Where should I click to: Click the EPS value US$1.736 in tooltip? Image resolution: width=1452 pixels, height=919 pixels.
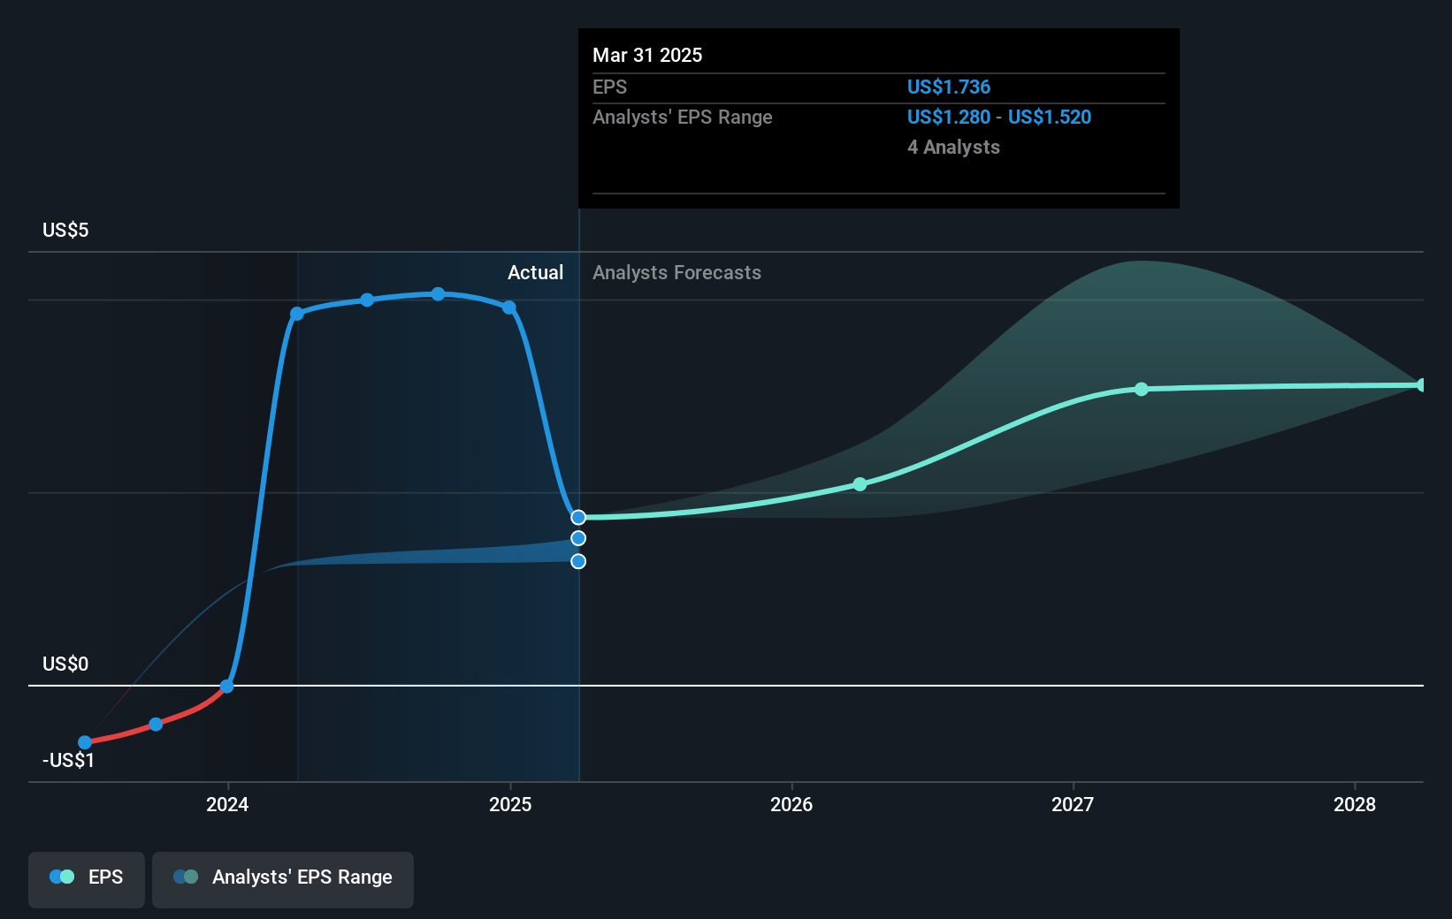(949, 87)
